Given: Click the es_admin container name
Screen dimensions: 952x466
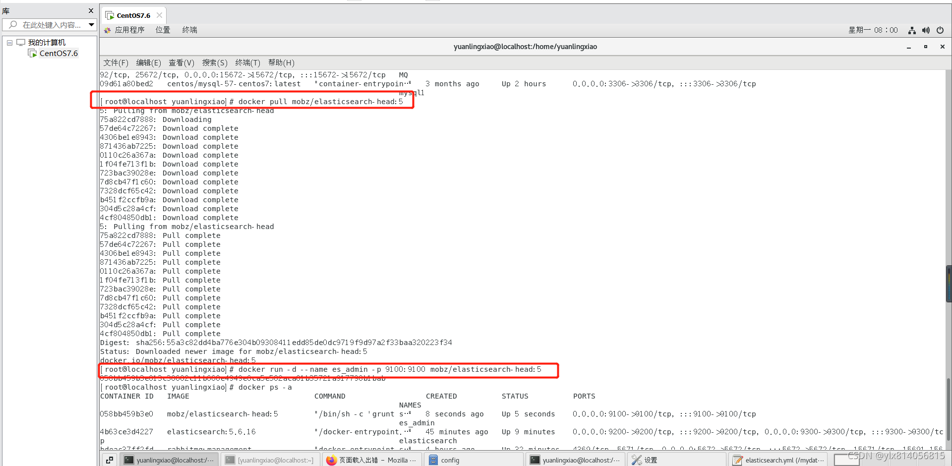Looking at the screenshot, I should (x=417, y=423).
